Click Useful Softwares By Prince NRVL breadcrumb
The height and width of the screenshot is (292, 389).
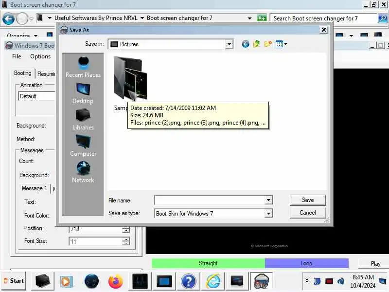coord(96,18)
